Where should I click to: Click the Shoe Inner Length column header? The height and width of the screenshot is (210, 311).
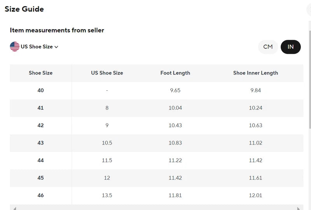(x=255, y=73)
